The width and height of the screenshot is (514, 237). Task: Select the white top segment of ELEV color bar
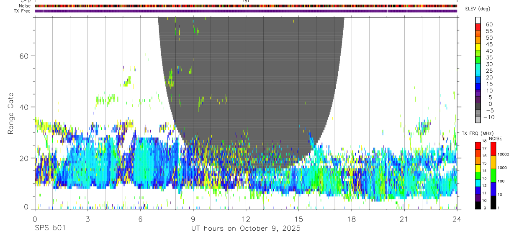tap(478, 20)
